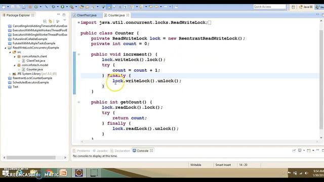Viewport: 324px width, 182px height.
Task: Click the Collapse All icon in Package Explorer
Action: pos(45,21)
